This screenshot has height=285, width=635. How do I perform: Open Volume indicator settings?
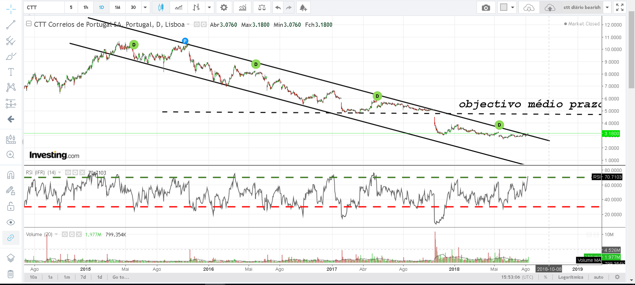pyautogui.click(x=72, y=234)
